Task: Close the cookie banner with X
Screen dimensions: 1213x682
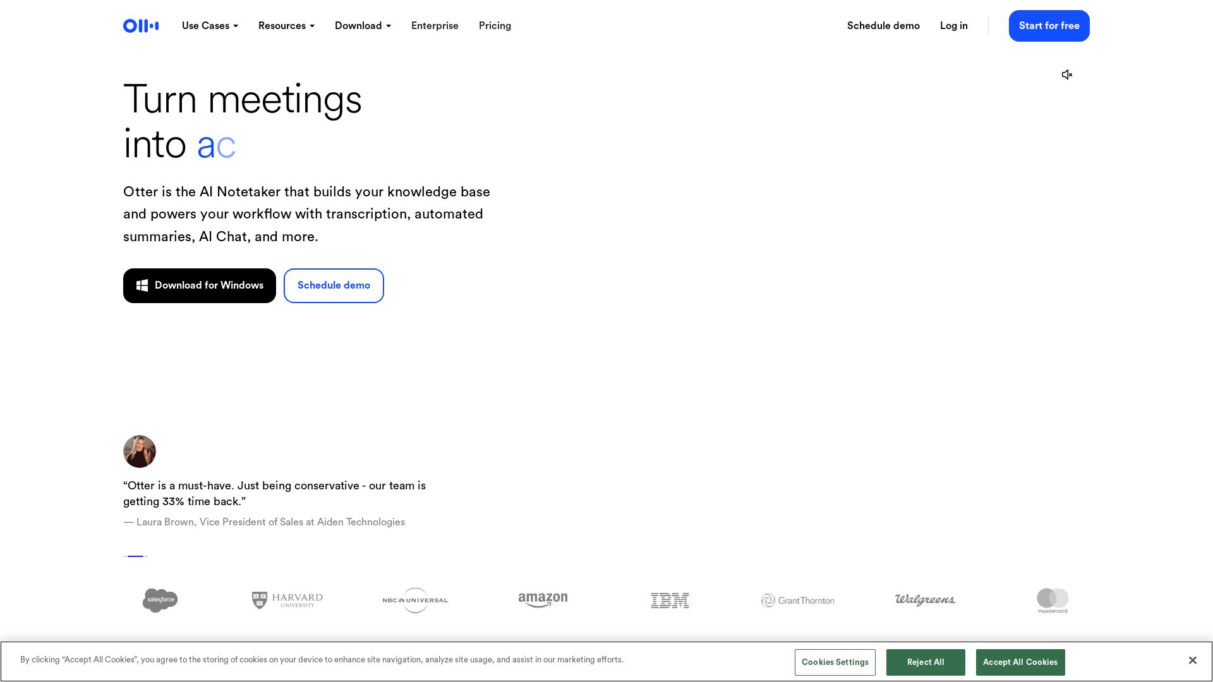Action: [1192, 660]
